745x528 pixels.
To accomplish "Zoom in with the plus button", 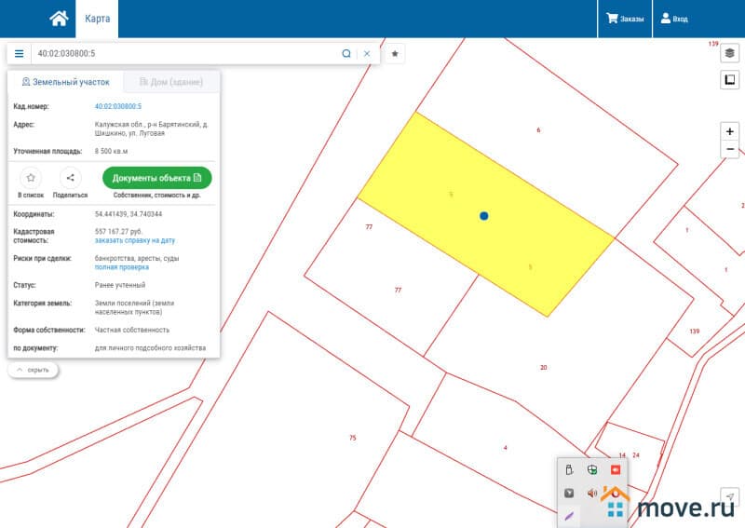I will point(730,132).
